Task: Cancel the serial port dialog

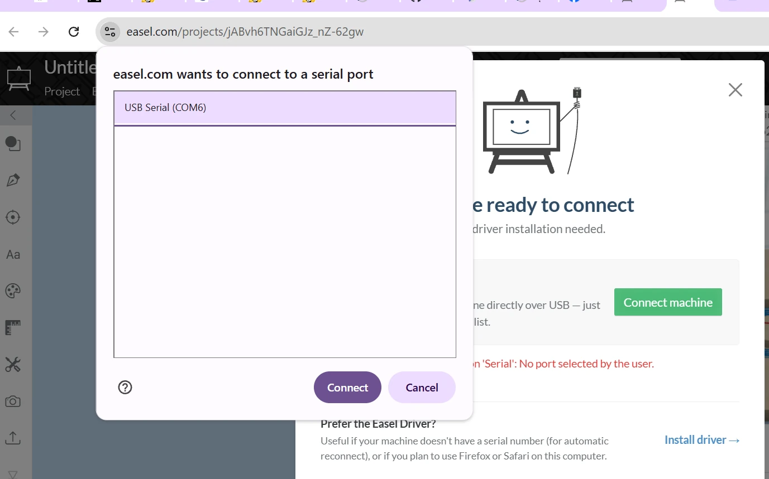Action: coord(422,388)
